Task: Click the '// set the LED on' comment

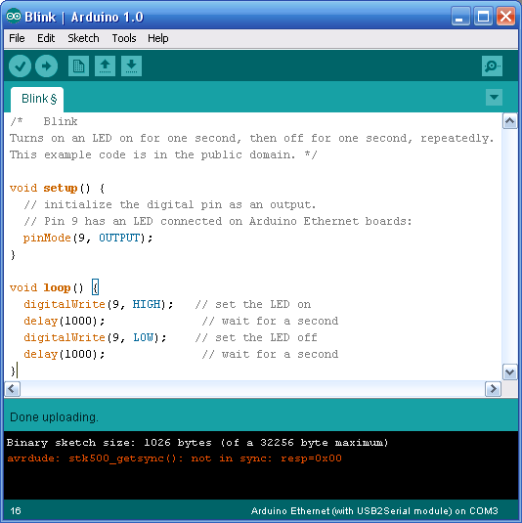Action: pyautogui.click(x=253, y=305)
